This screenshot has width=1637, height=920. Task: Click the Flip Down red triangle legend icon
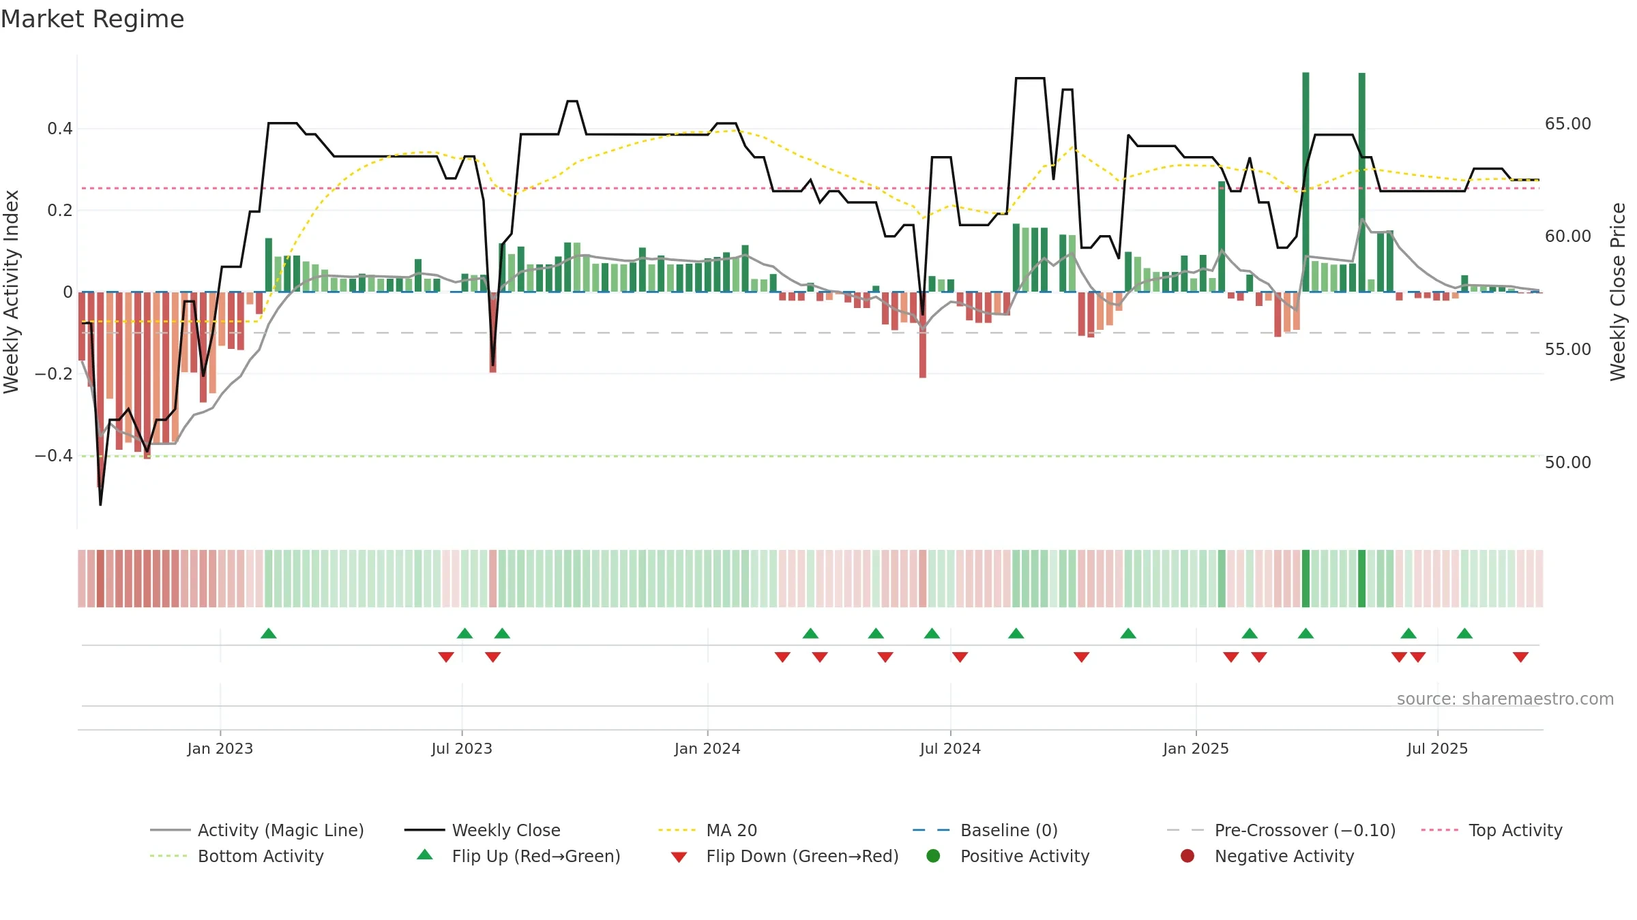pos(679,857)
